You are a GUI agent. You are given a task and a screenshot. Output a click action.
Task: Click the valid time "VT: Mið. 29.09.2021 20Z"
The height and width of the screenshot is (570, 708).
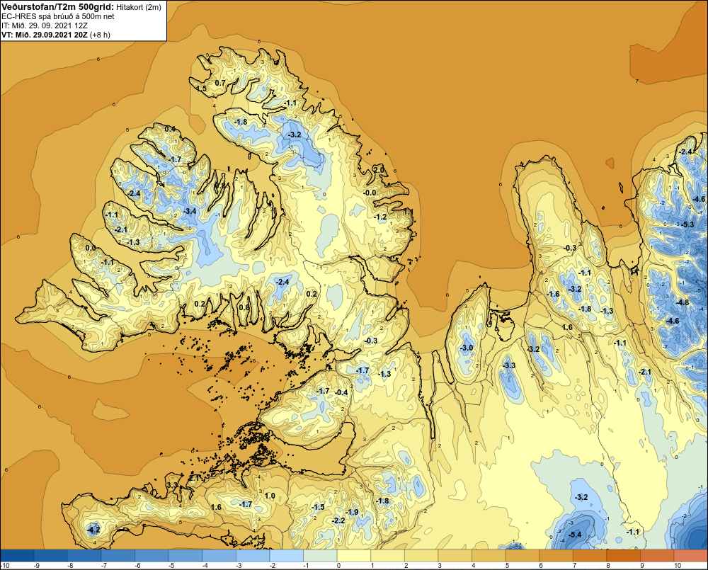(45, 34)
